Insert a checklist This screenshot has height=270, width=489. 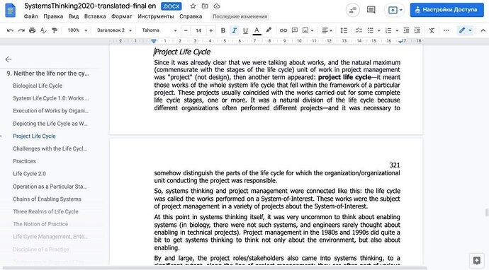[x=359, y=30]
